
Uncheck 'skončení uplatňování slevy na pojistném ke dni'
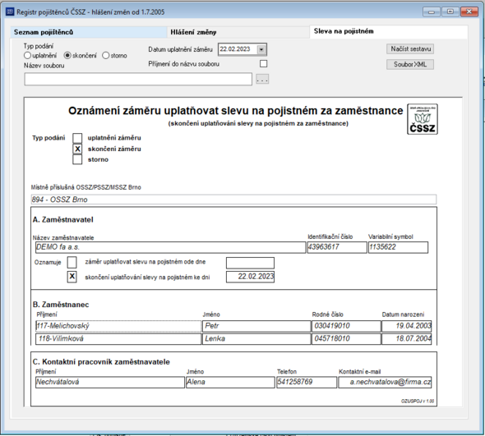pyautogui.click(x=72, y=277)
